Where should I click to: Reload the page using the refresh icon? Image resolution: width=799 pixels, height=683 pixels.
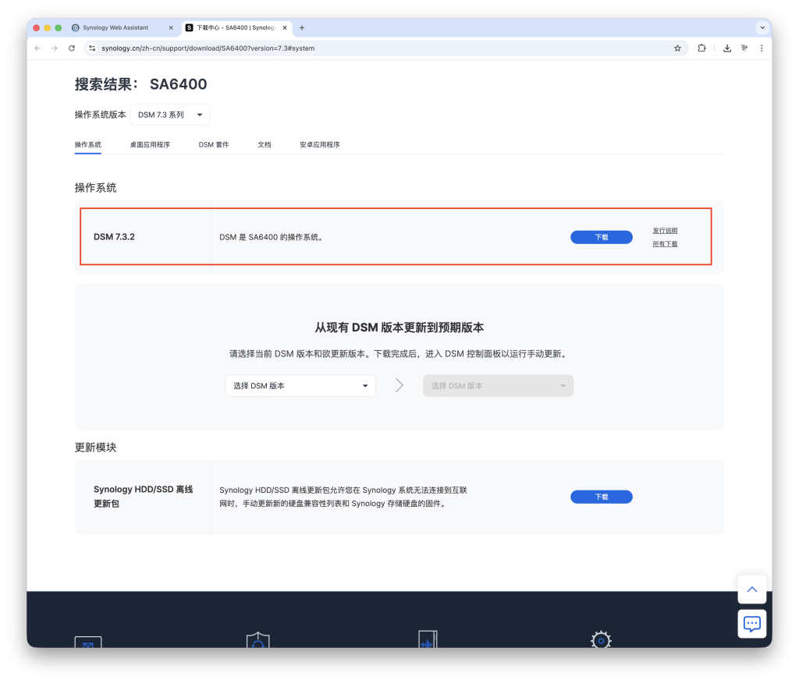[x=72, y=48]
